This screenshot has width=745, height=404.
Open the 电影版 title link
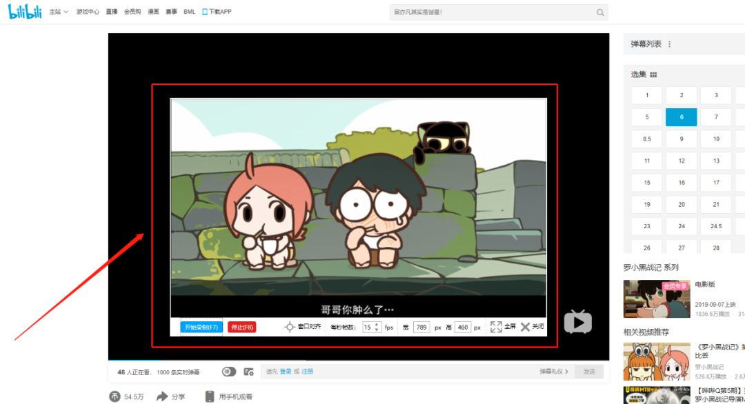pos(704,284)
